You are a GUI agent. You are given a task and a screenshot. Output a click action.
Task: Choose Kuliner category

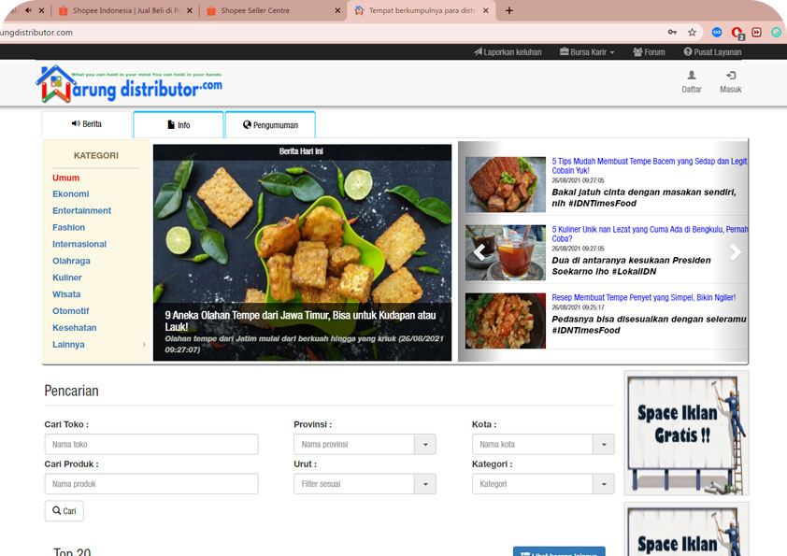click(x=67, y=278)
